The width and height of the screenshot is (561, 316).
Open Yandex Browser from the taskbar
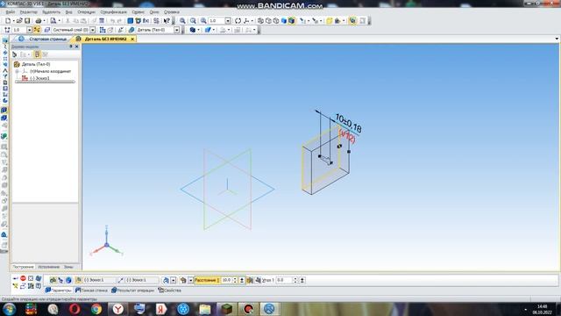click(118, 309)
